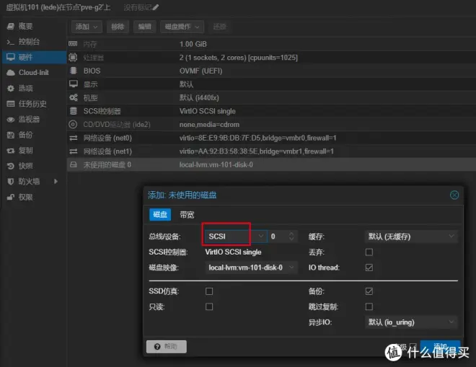Viewport: 476px width, 367px height.
Task: Open the Cloud-Init section
Action: 33,73
